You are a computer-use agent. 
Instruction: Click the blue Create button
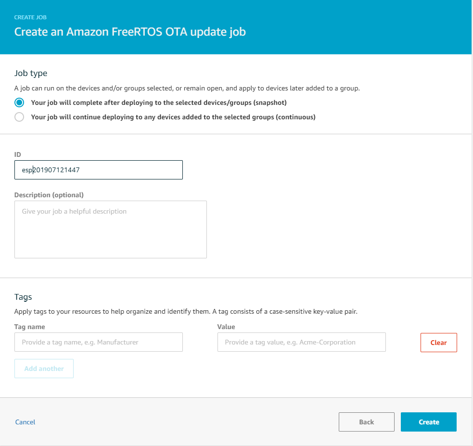coord(428,422)
